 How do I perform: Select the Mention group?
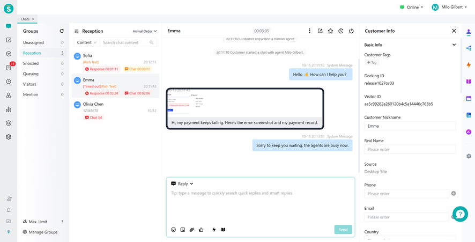tap(43, 94)
